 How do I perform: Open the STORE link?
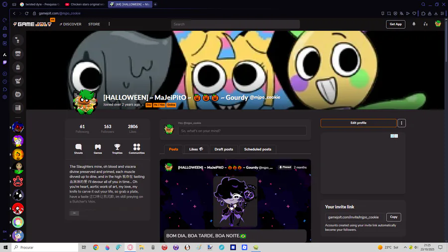click(94, 24)
